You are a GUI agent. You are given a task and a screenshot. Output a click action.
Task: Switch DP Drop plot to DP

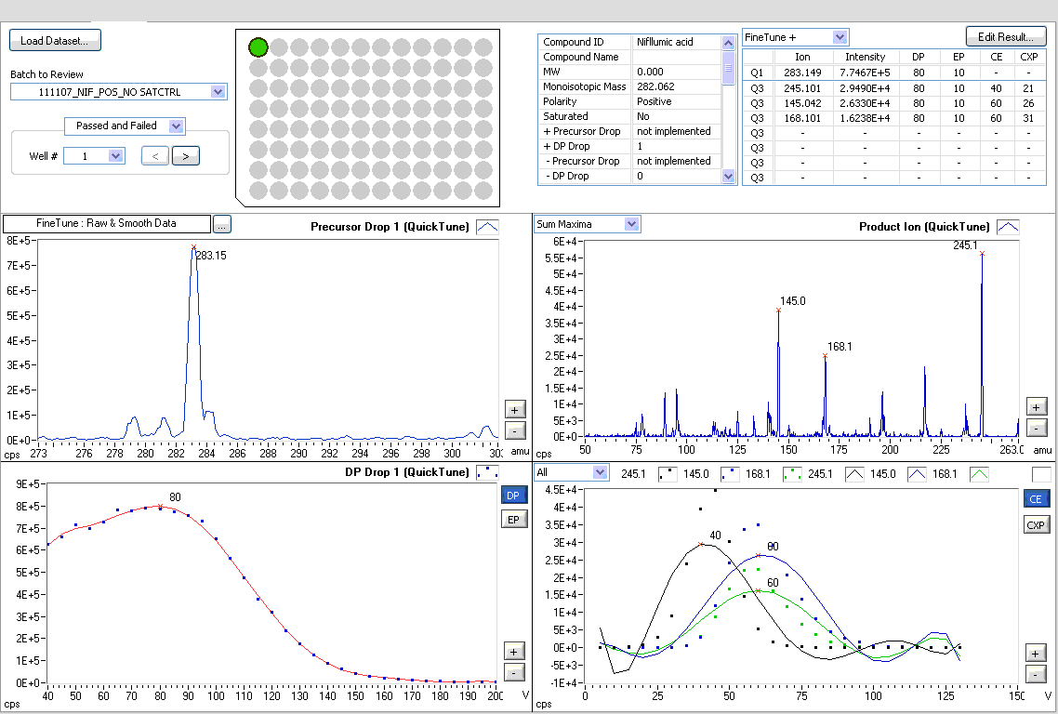click(x=513, y=496)
